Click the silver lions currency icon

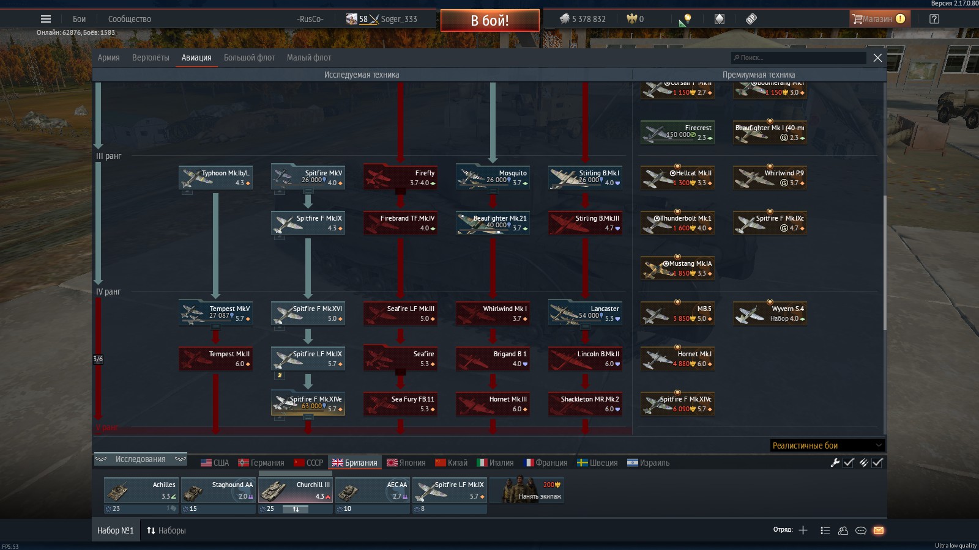[x=564, y=19]
